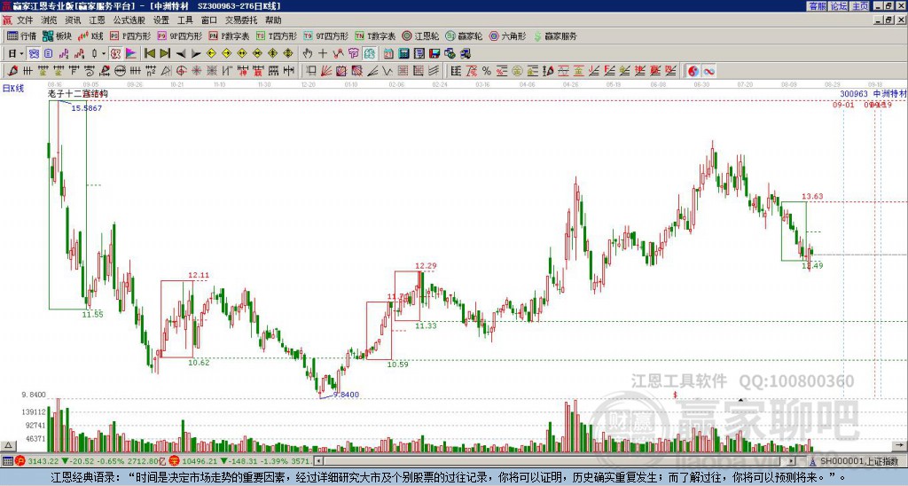
Task: Click the 行情 toolbar button
Action: pos(21,35)
